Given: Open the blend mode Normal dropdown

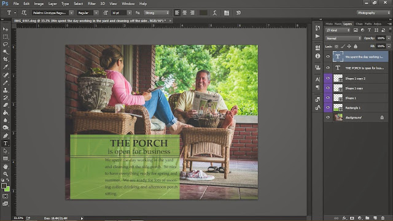Looking at the screenshot, I should pyautogui.click(x=343, y=38).
